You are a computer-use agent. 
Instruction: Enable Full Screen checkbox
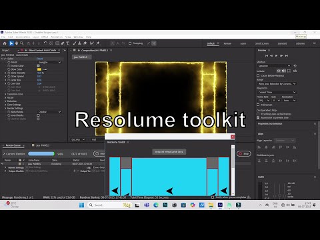[258, 105]
